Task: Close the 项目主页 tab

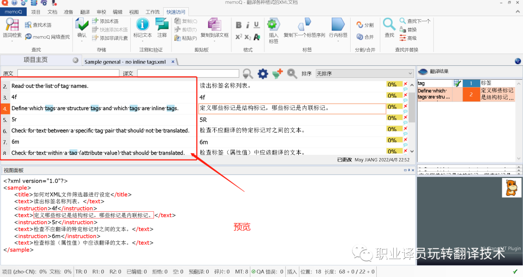Action: tap(76, 60)
